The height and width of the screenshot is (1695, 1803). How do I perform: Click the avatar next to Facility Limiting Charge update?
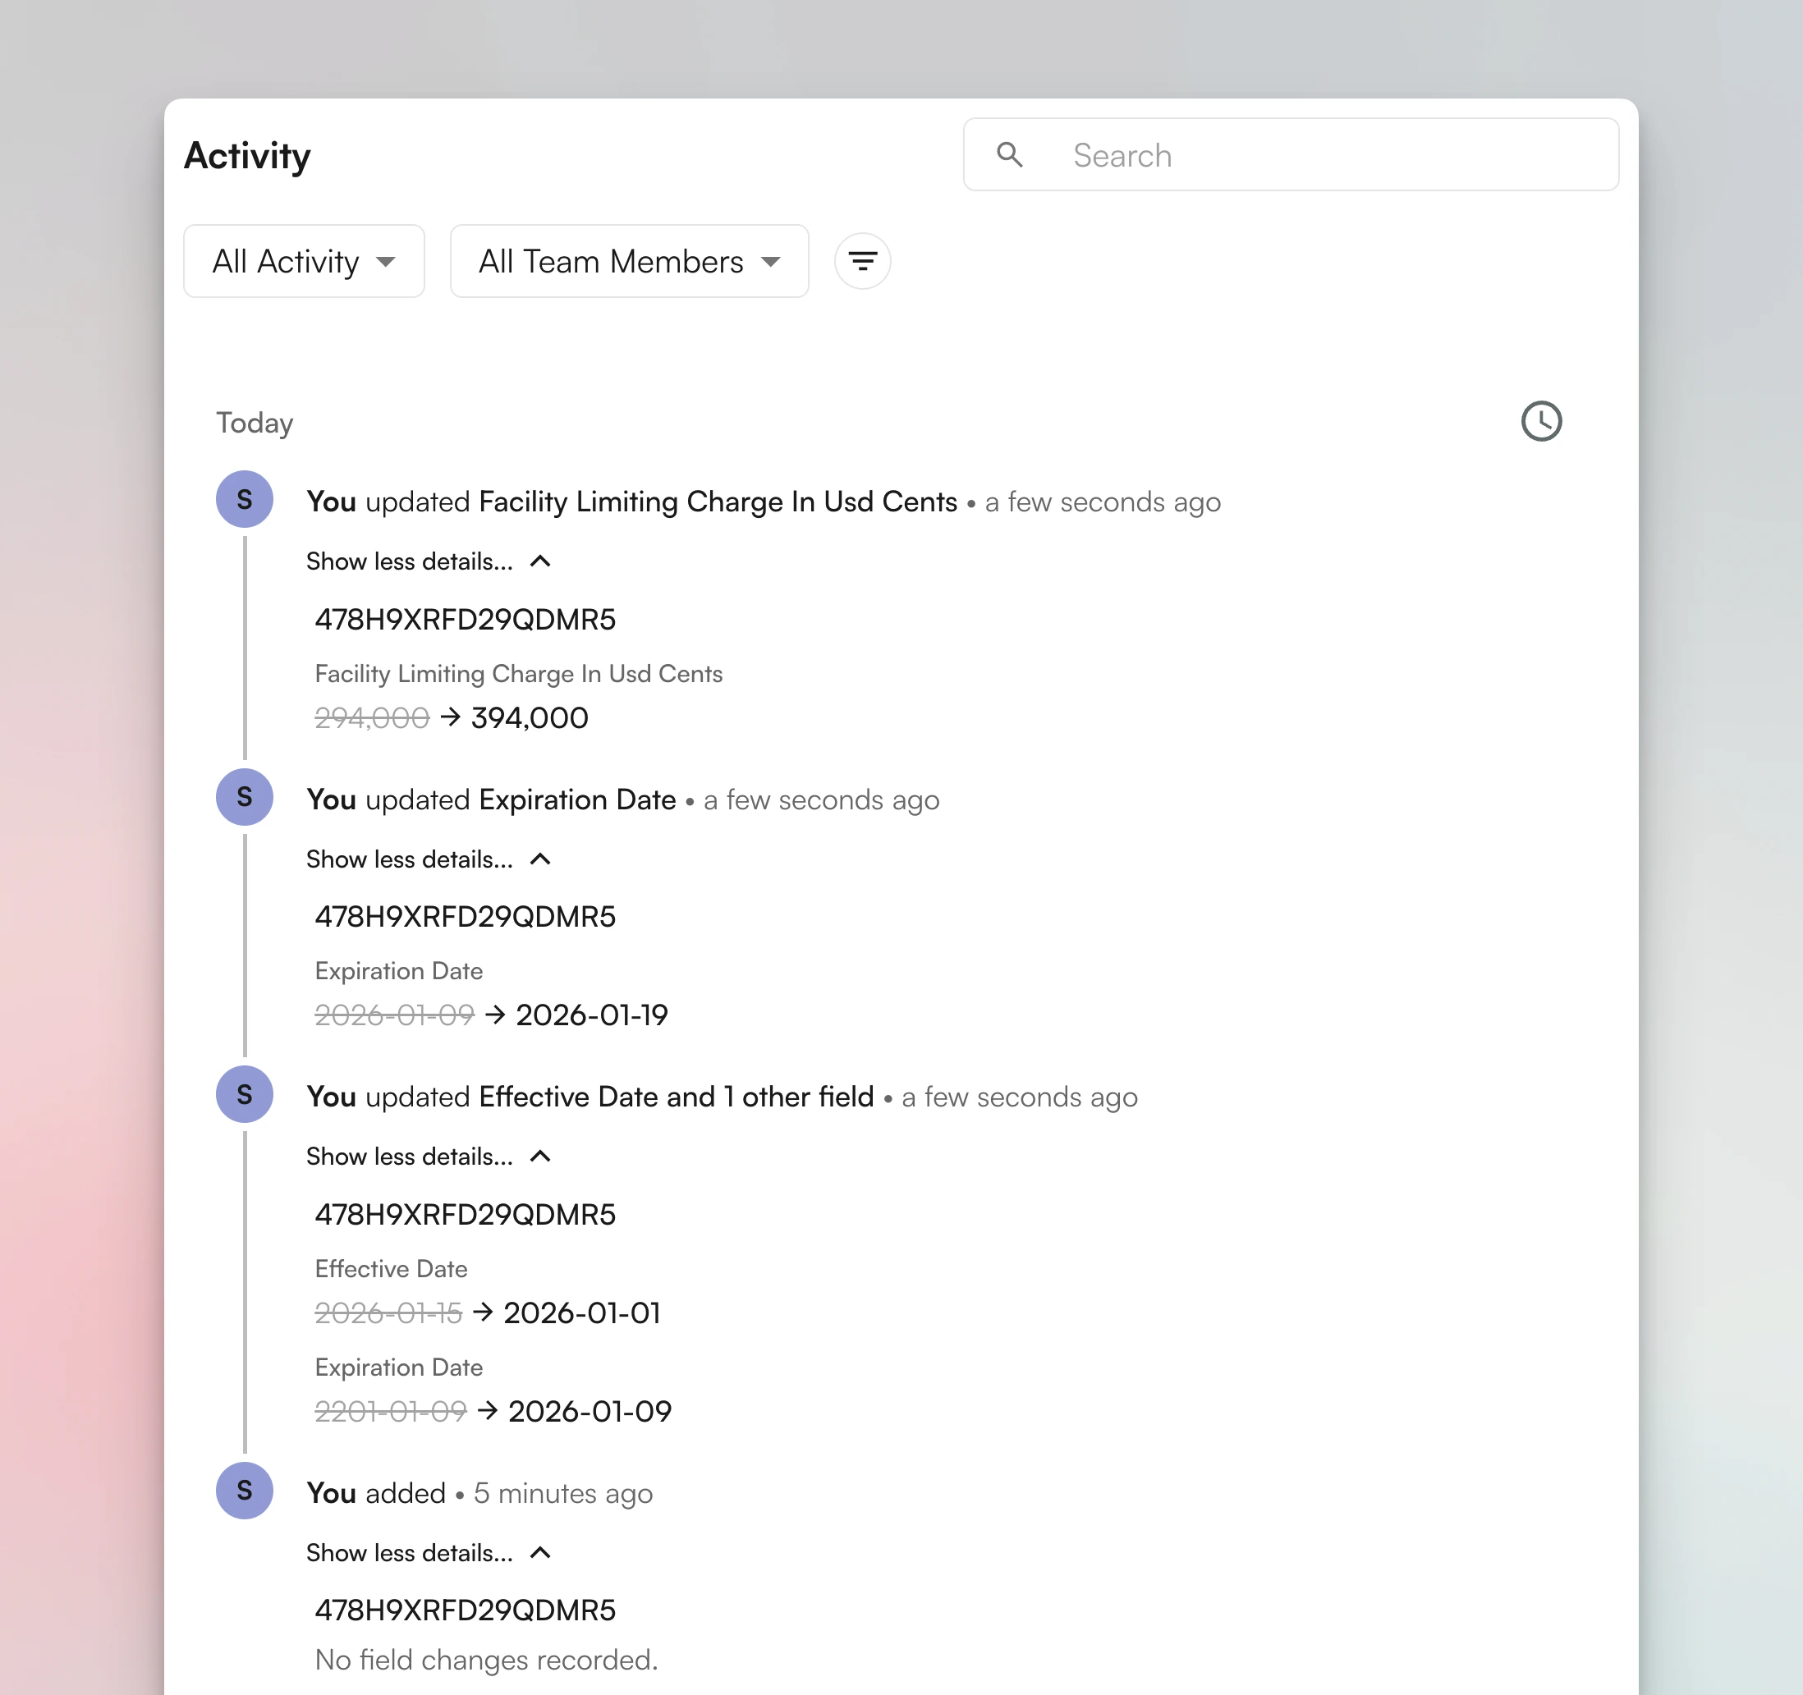[244, 499]
